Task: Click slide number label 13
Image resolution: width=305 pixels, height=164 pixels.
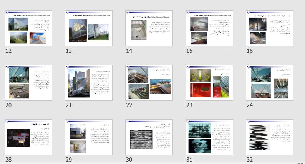Action: tap(69, 51)
